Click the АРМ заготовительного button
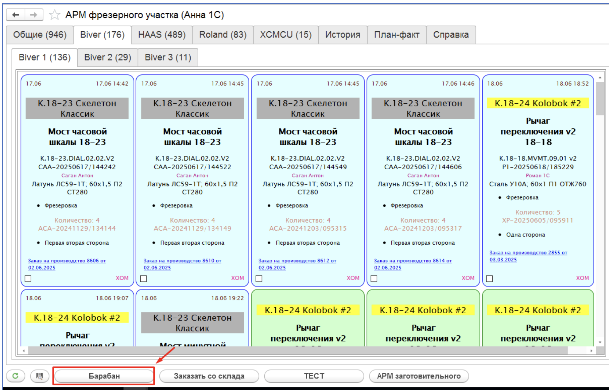 tap(419, 376)
